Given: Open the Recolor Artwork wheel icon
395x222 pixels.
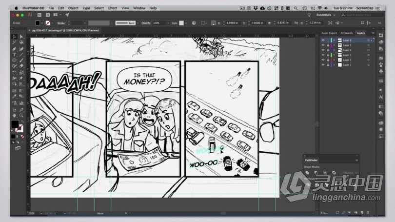Looking at the screenshot, I should coord(194,23).
